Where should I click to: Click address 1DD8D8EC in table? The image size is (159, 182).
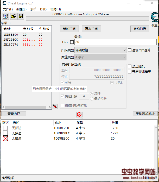click(x=62, y=133)
